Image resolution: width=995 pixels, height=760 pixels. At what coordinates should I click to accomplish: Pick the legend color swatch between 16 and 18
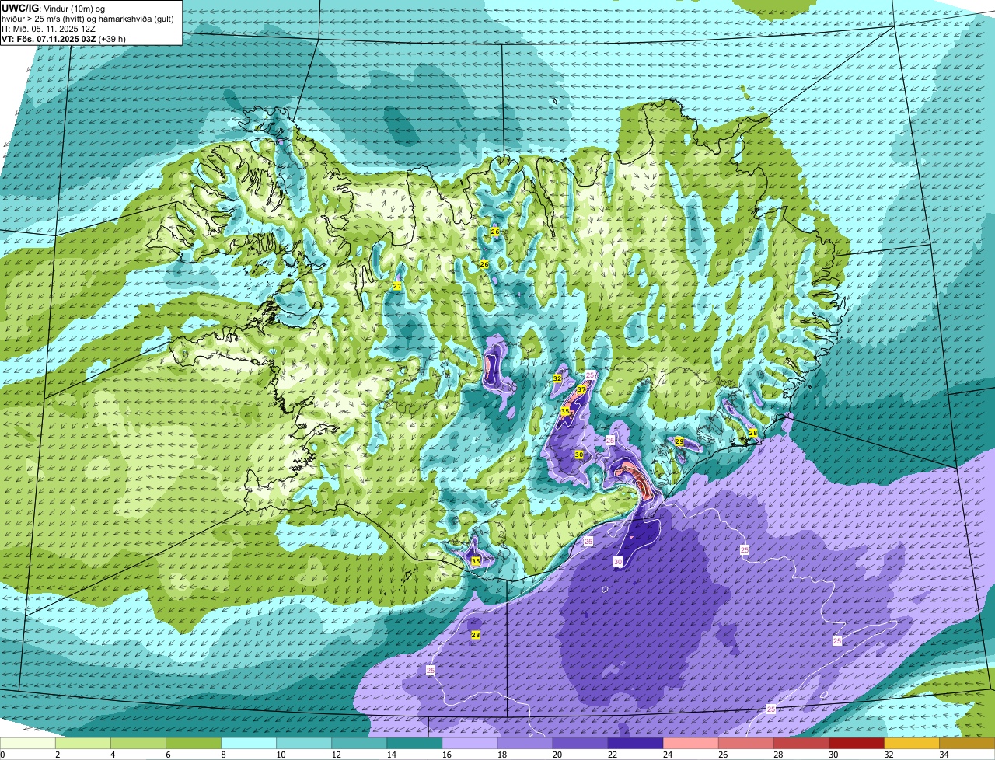[x=470, y=744]
